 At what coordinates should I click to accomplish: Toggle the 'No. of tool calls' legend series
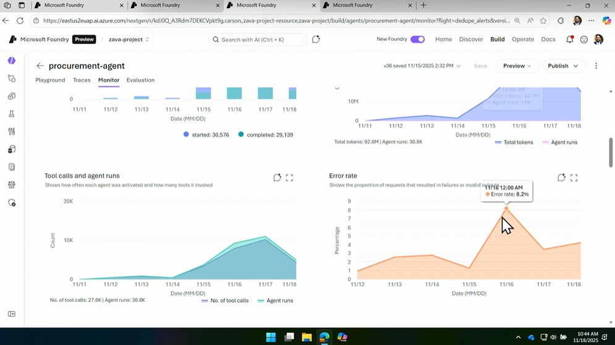click(x=225, y=300)
